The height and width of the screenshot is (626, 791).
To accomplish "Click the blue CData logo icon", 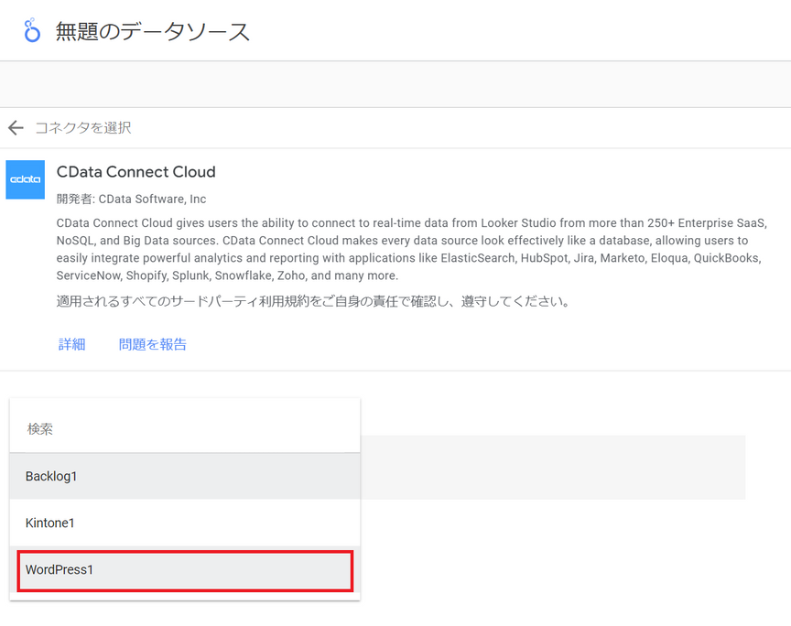I will [x=26, y=179].
